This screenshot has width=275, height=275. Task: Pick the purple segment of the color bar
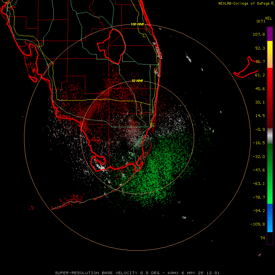tap(270, 34)
